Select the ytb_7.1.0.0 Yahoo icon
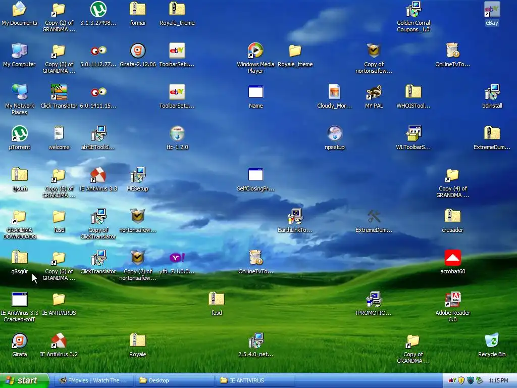The height and width of the screenshot is (388, 517). pos(177,258)
